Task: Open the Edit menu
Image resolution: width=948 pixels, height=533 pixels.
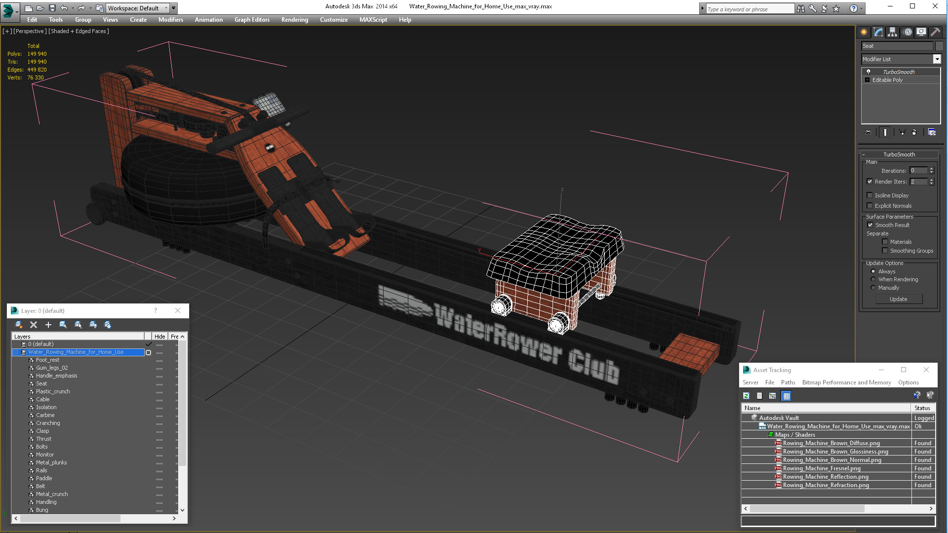Action: pyautogui.click(x=32, y=20)
